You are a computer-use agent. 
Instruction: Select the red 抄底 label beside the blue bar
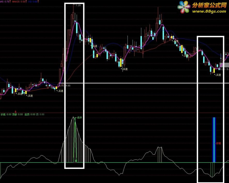(x=218, y=143)
